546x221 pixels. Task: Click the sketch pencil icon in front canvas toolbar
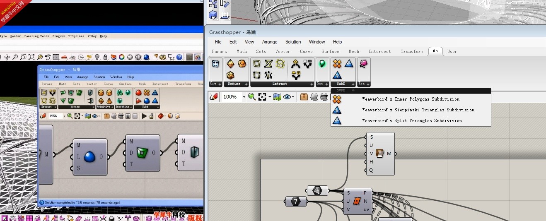click(x=214, y=97)
